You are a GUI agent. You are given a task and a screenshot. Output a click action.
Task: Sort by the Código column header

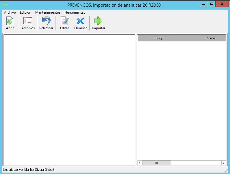158,38
